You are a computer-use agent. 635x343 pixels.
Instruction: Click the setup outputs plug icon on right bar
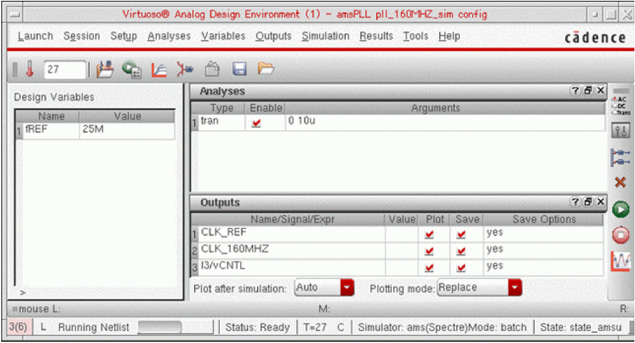[x=621, y=157]
